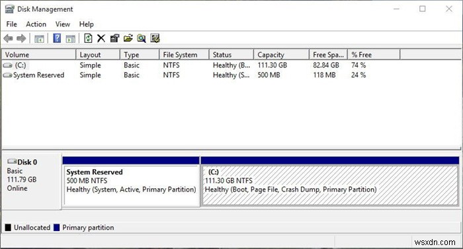Open the View menu
This screenshot has height=249, width=463.
click(x=63, y=24)
